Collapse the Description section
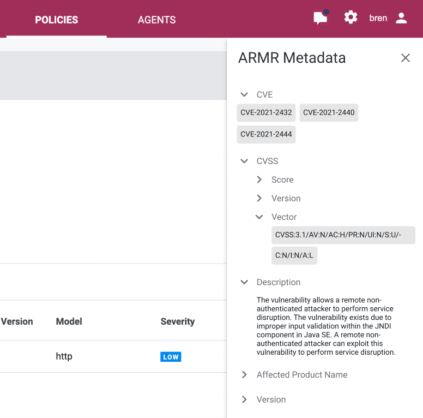The image size is (423, 418). [x=244, y=282]
